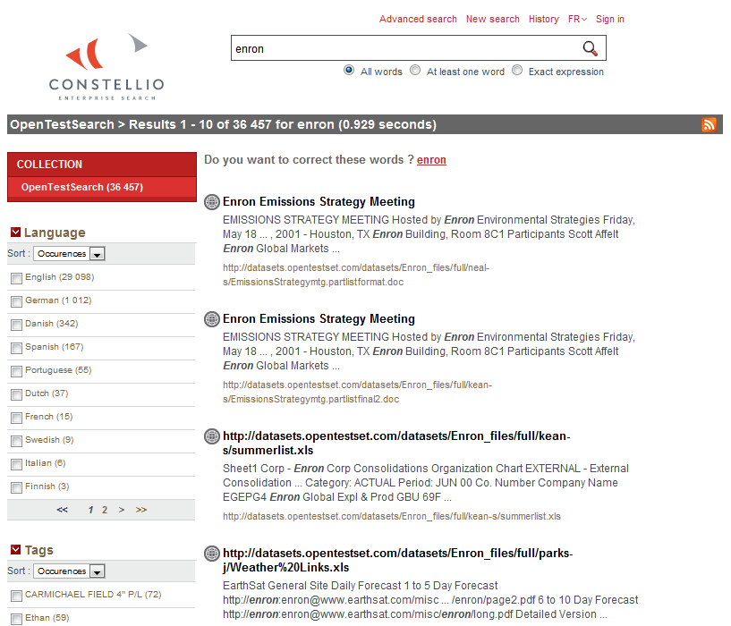The image size is (731, 626).
Task: Open the Tags sort Occurences dropdown
Action: 69,571
